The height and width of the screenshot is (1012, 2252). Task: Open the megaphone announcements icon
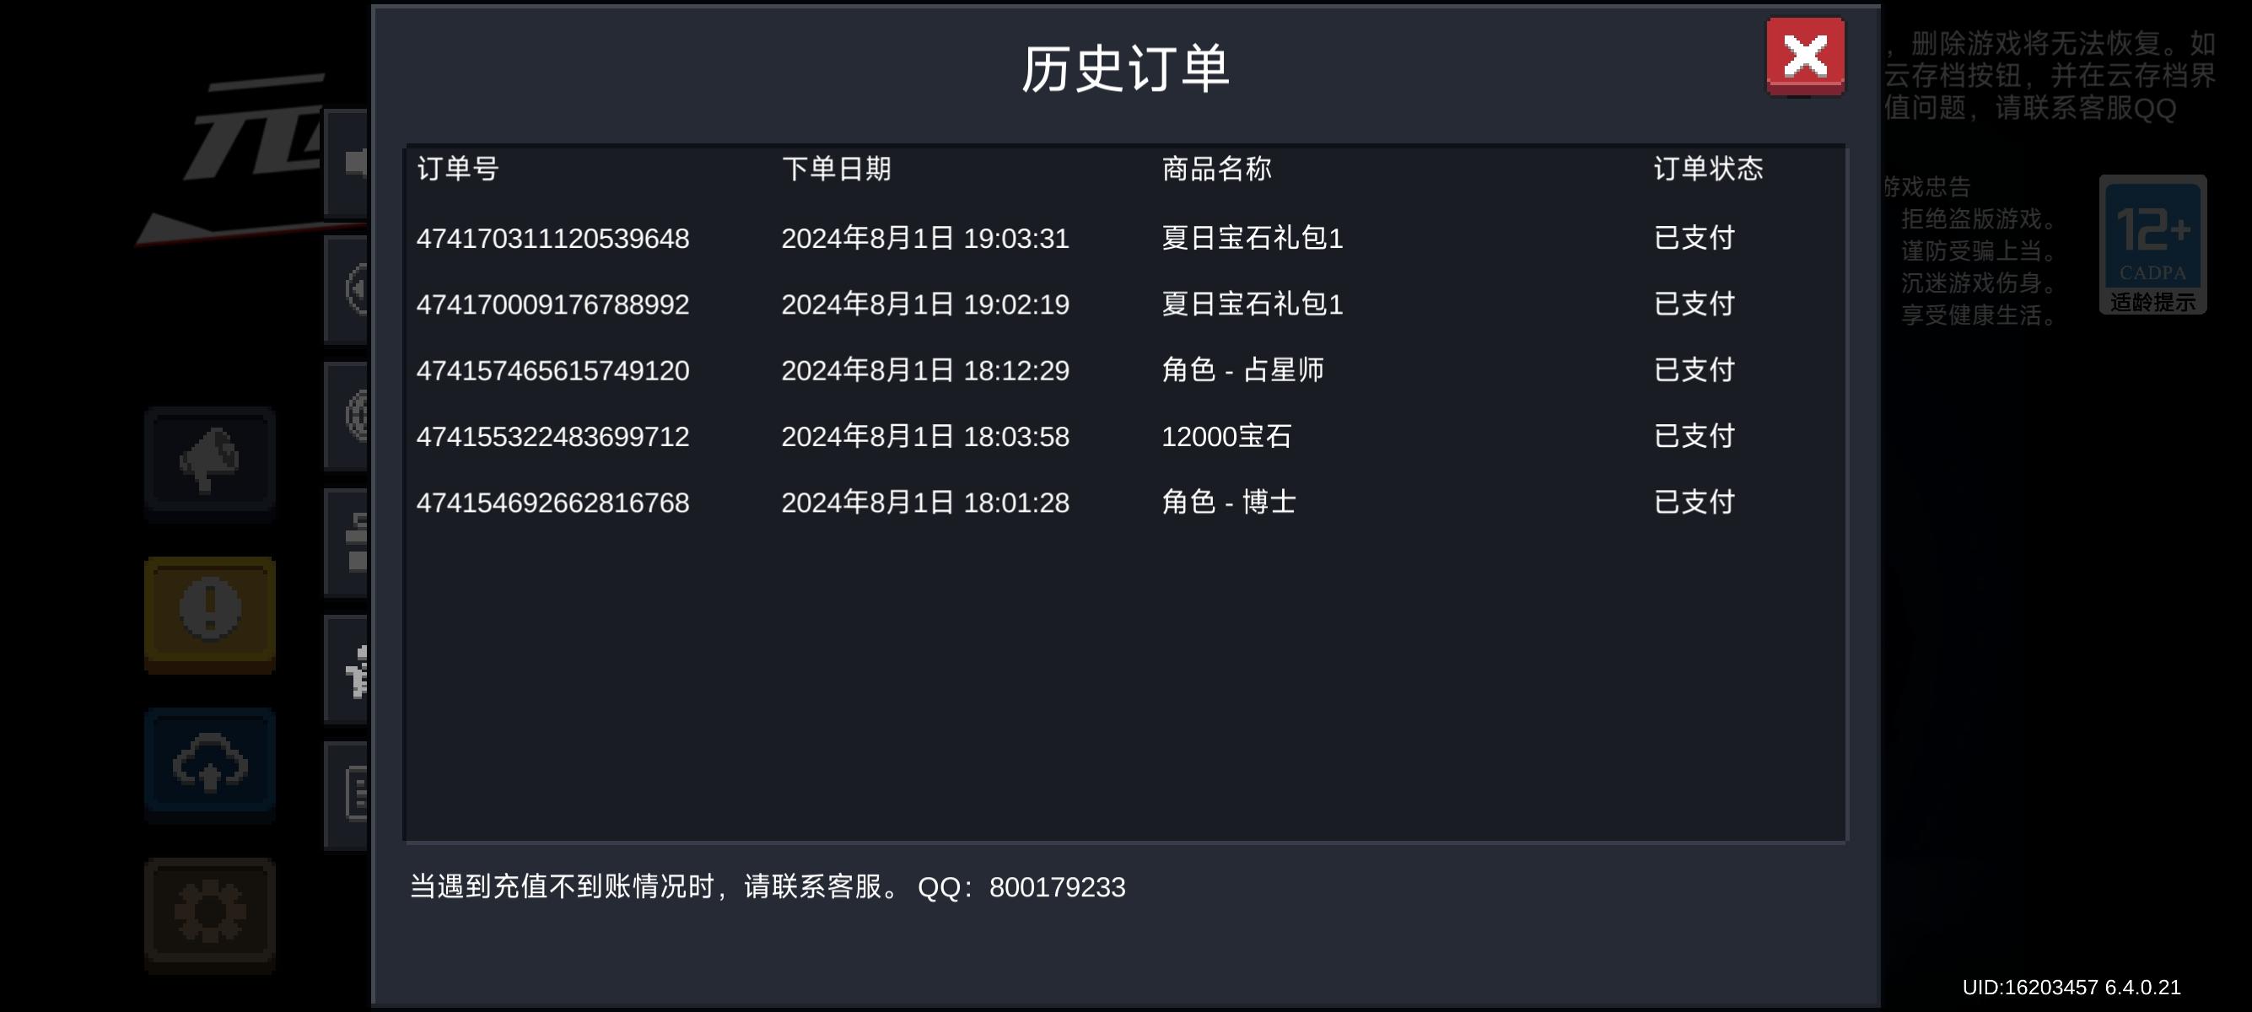click(x=210, y=460)
